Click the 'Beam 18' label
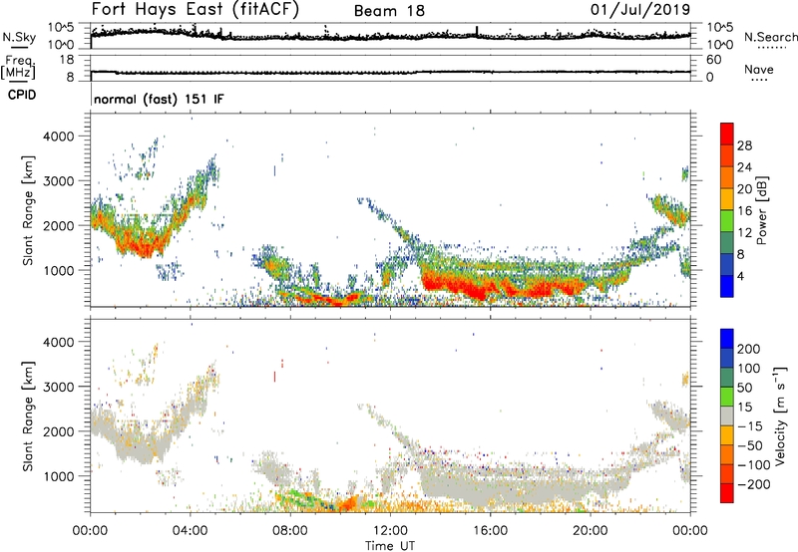 click(x=389, y=11)
